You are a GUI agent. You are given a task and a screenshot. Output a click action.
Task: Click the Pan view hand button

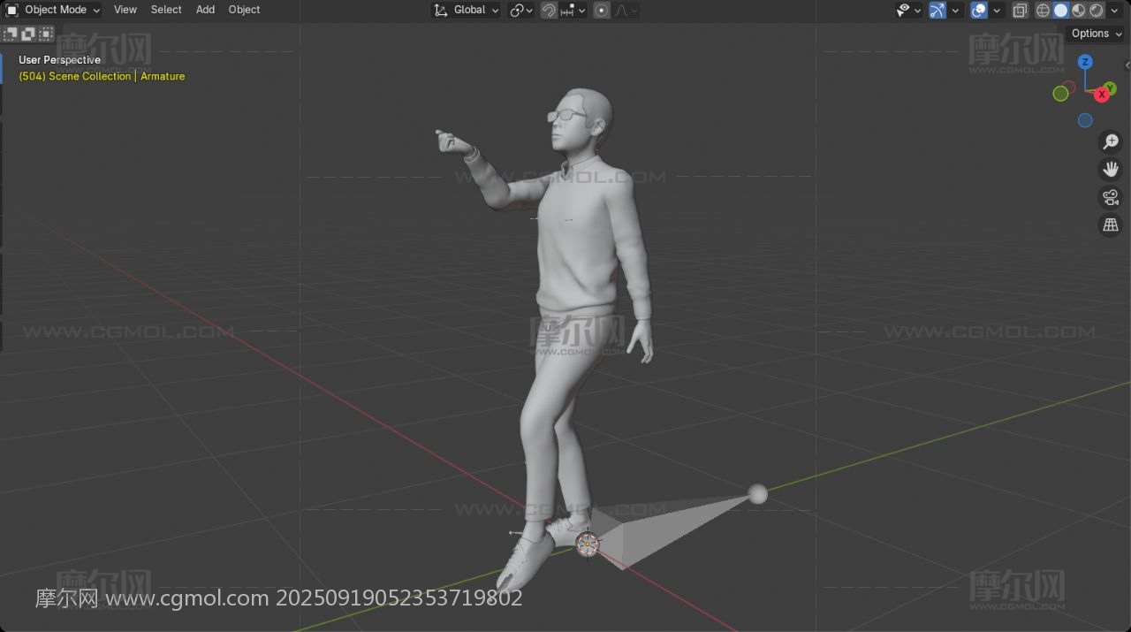pos(1111,169)
